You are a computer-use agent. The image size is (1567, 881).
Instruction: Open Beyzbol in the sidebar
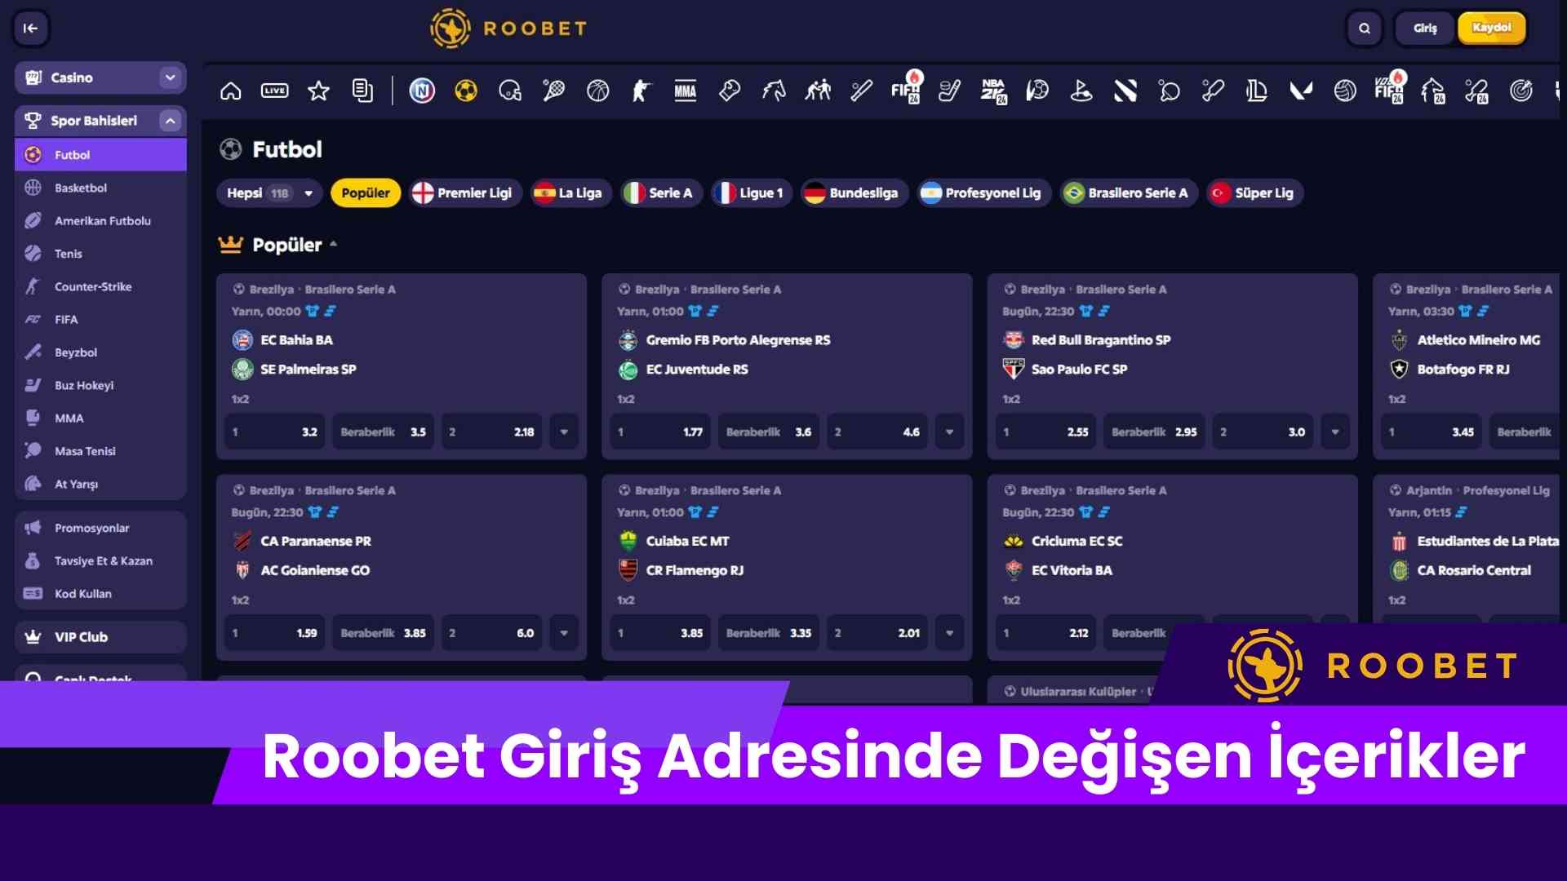coord(100,352)
